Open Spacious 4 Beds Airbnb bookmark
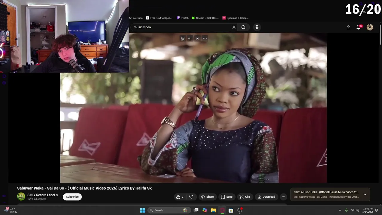This screenshot has width=382, height=215. (x=235, y=18)
